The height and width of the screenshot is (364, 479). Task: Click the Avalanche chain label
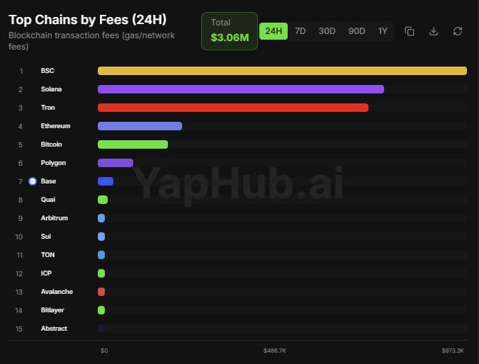coord(57,292)
